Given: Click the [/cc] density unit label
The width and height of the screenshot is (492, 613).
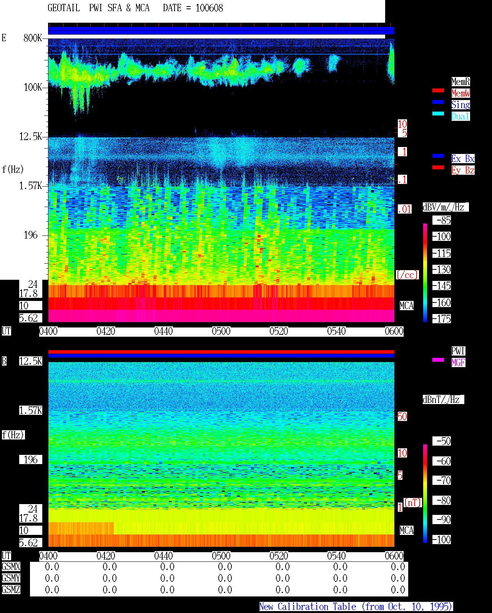Looking at the screenshot, I should click(407, 275).
